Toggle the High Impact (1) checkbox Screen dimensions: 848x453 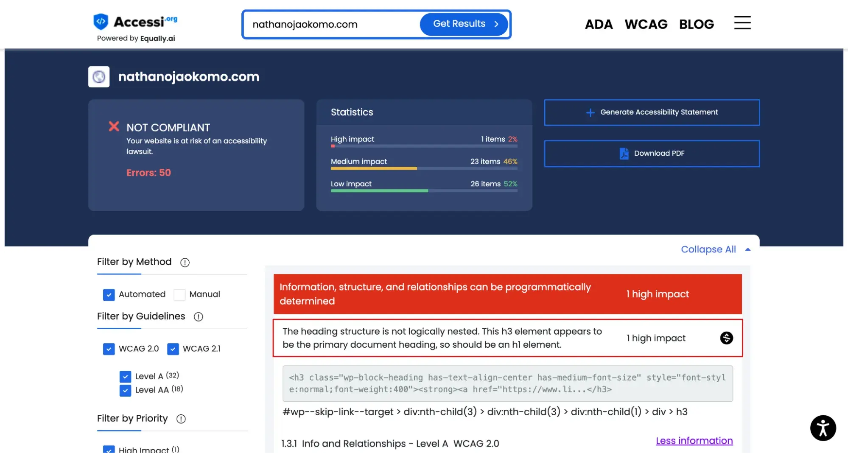(109, 450)
